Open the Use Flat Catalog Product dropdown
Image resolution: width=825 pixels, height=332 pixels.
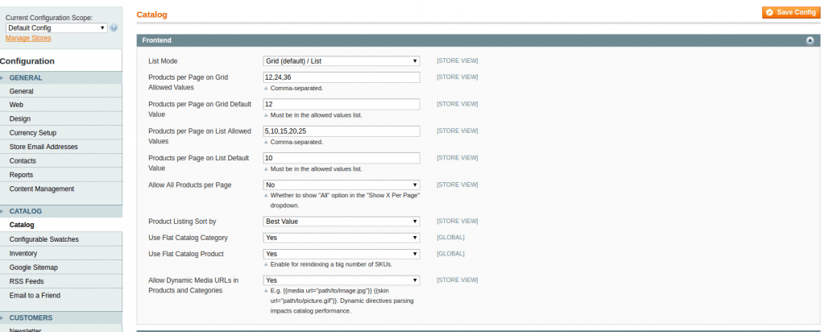coord(342,254)
